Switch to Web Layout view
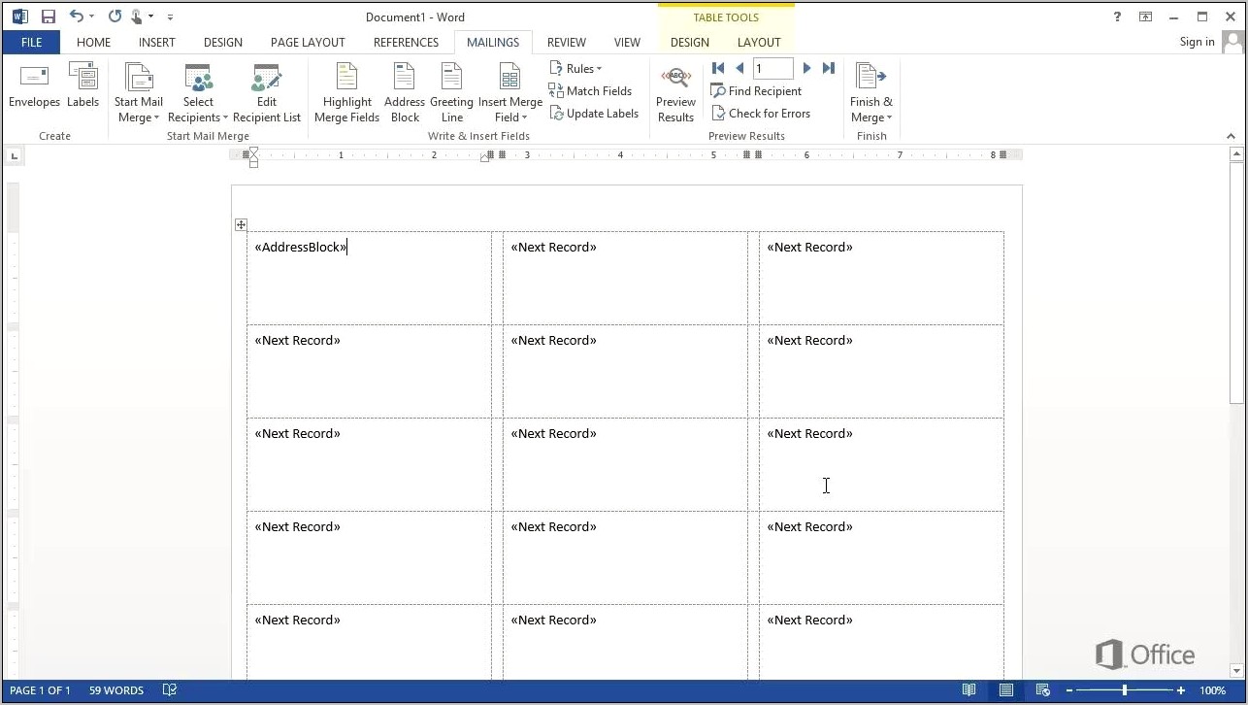1248x705 pixels. [x=1045, y=690]
